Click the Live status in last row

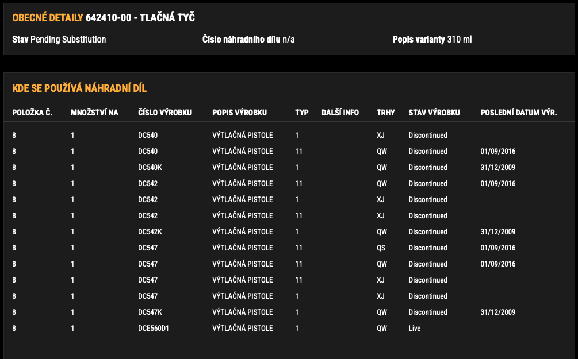[x=415, y=329]
